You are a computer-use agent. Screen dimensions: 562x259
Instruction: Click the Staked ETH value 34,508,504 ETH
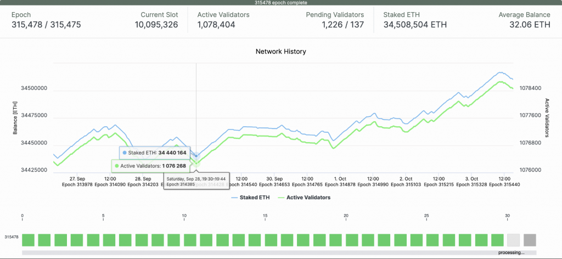(x=415, y=25)
